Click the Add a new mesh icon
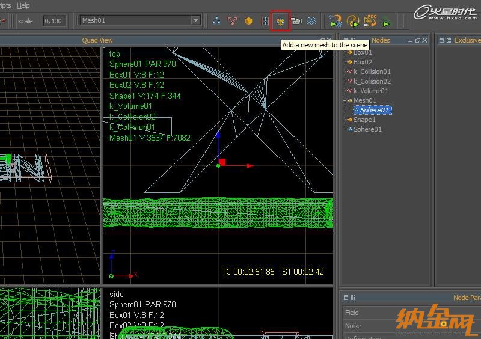Image resolution: width=481 pixels, height=339 pixels. pyautogui.click(x=280, y=21)
